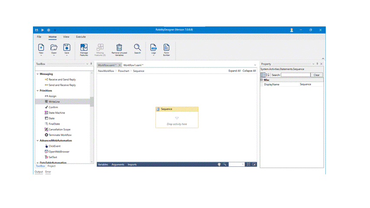Collapse the Misc section in the Property grid
Viewport: 370px width, 208px height.
click(x=262, y=80)
